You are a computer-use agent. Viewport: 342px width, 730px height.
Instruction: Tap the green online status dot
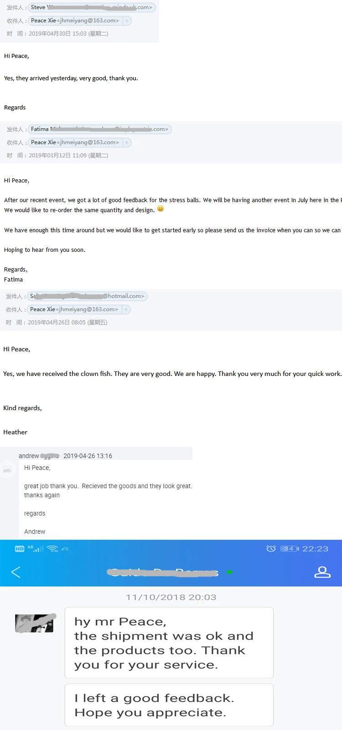pyautogui.click(x=230, y=572)
